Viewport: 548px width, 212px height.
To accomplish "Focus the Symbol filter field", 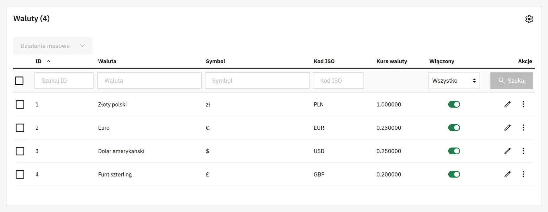I will [257, 81].
